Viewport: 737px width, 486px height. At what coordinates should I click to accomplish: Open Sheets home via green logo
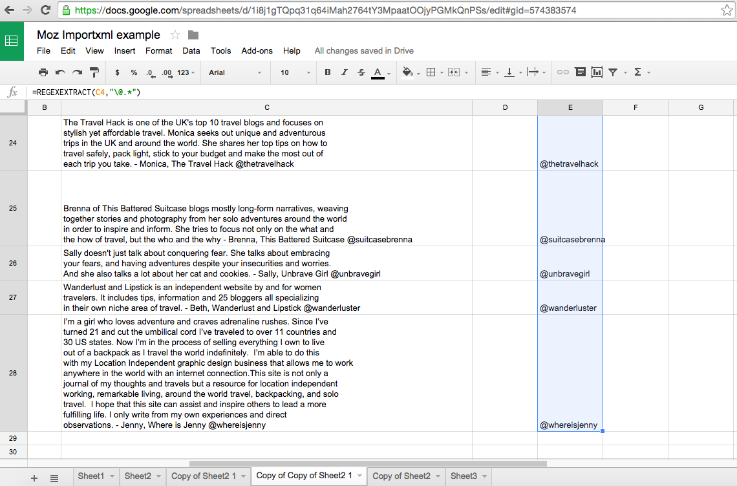pos(12,41)
